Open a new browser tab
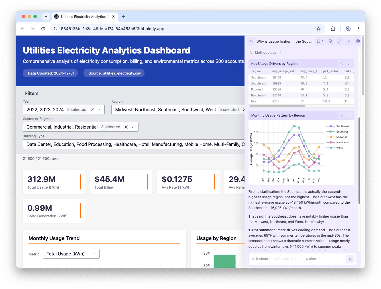 tap(124, 16)
